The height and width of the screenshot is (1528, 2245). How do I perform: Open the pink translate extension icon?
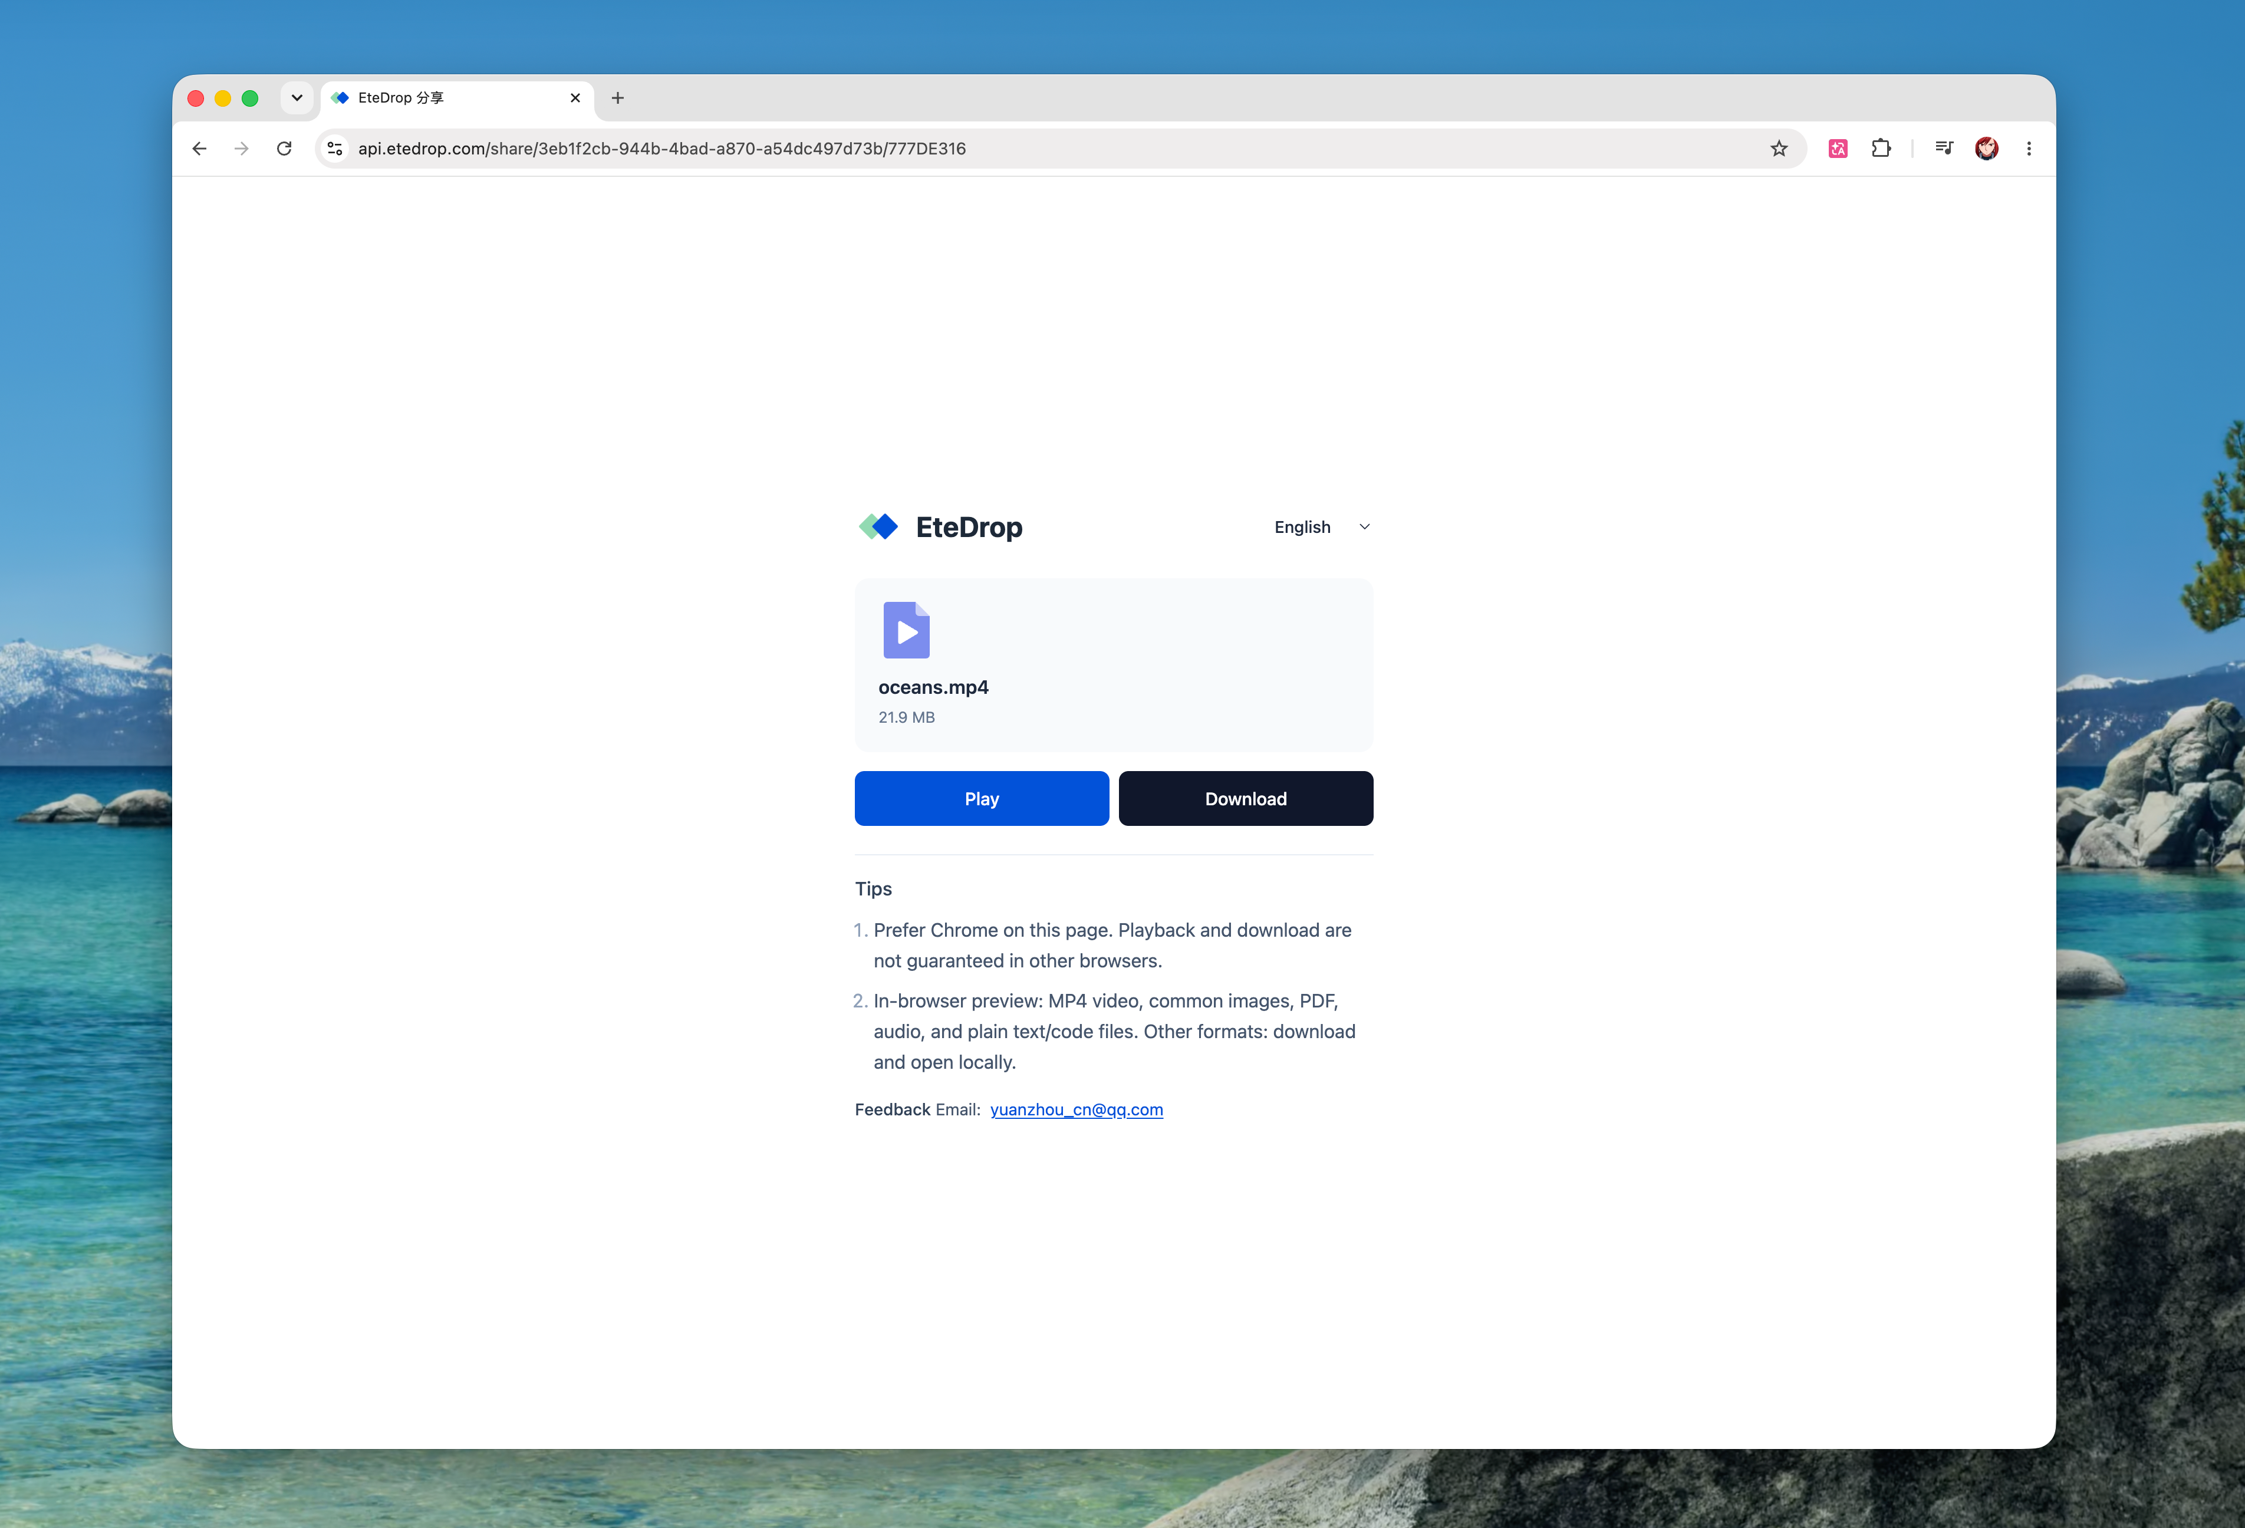[x=1838, y=149]
